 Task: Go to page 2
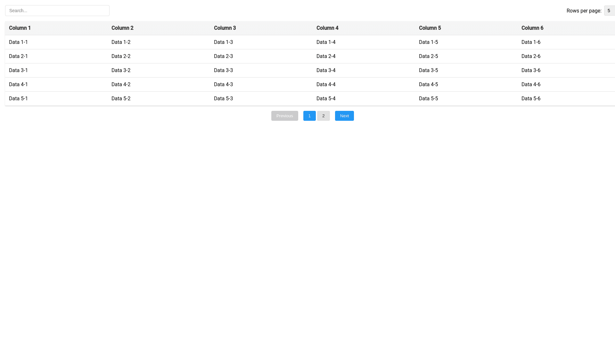323,116
